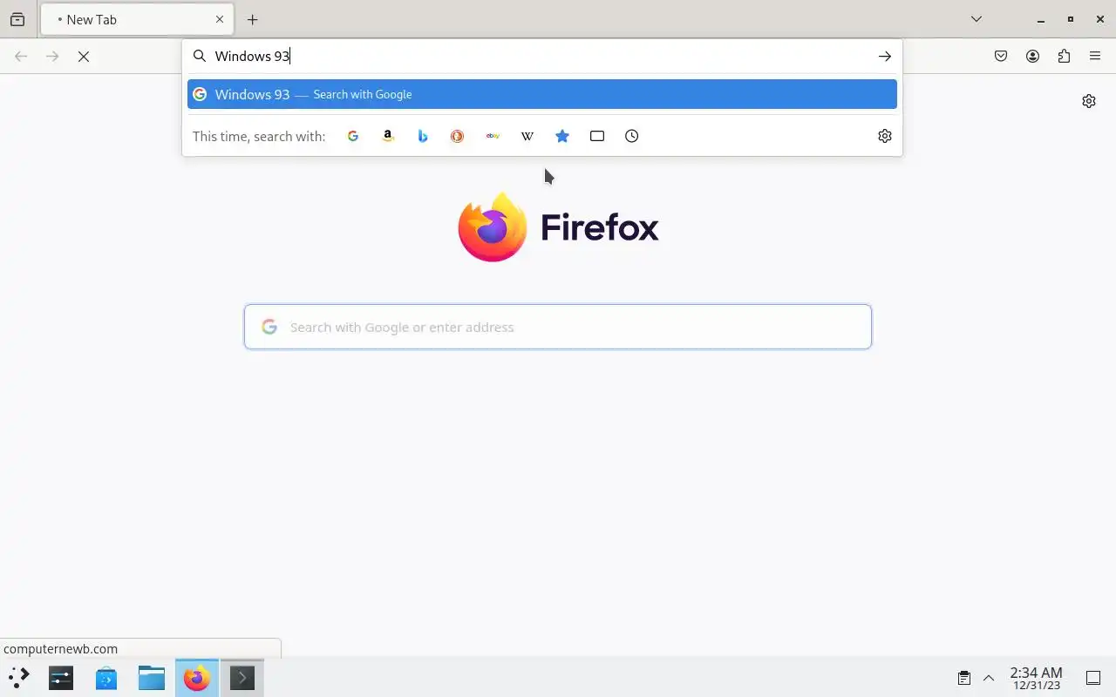
Task: Select the Windows 93 Search with Google suggestion
Action: coord(542,94)
